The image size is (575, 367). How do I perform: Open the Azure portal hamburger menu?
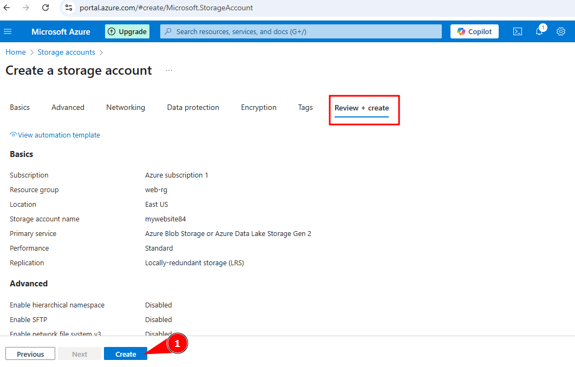[x=8, y=31]
